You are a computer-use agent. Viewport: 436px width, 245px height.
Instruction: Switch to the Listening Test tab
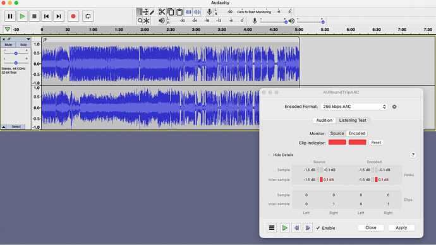[353, 120]
